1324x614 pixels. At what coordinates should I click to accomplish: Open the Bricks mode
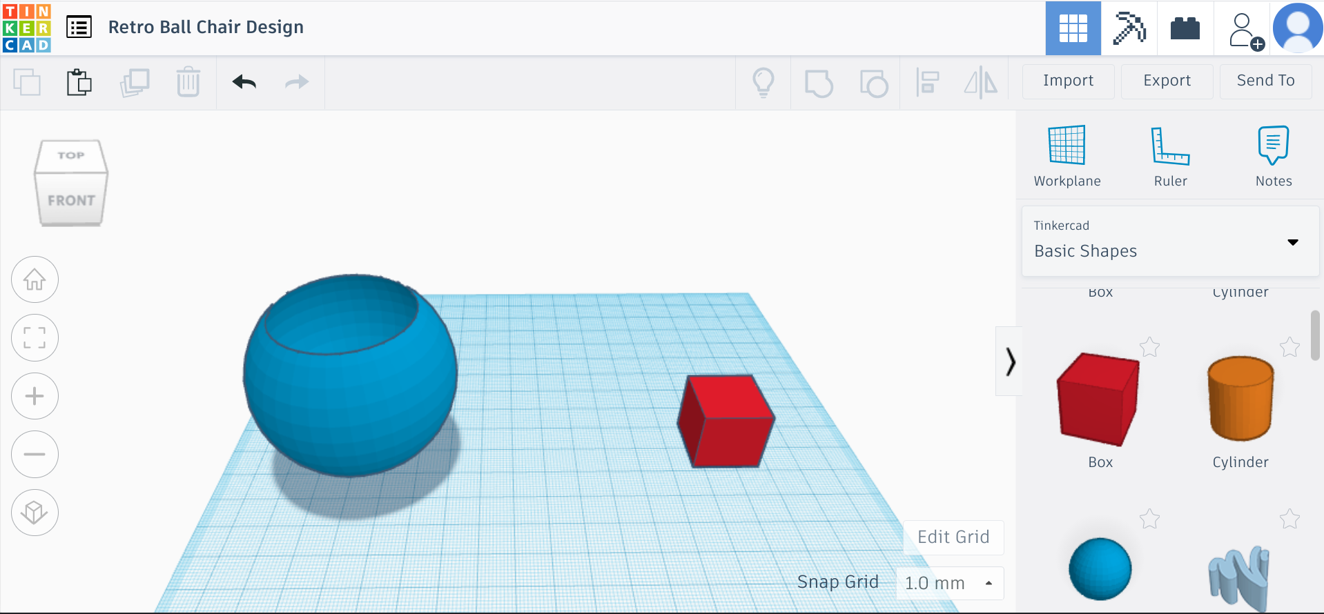tap(1185, 28)
